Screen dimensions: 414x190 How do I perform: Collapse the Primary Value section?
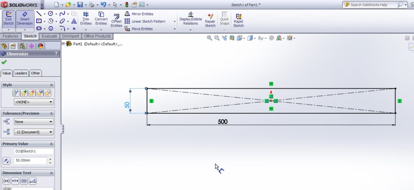coord(51,144)
